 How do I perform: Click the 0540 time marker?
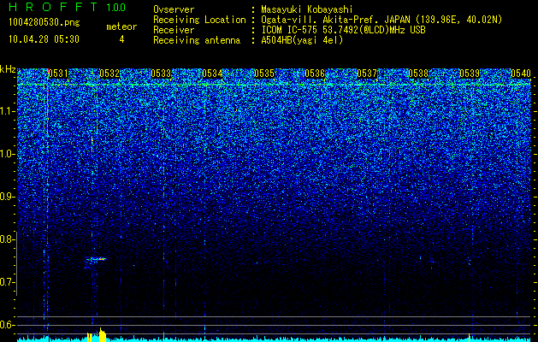pyautogui.click(x=521, y=74)
